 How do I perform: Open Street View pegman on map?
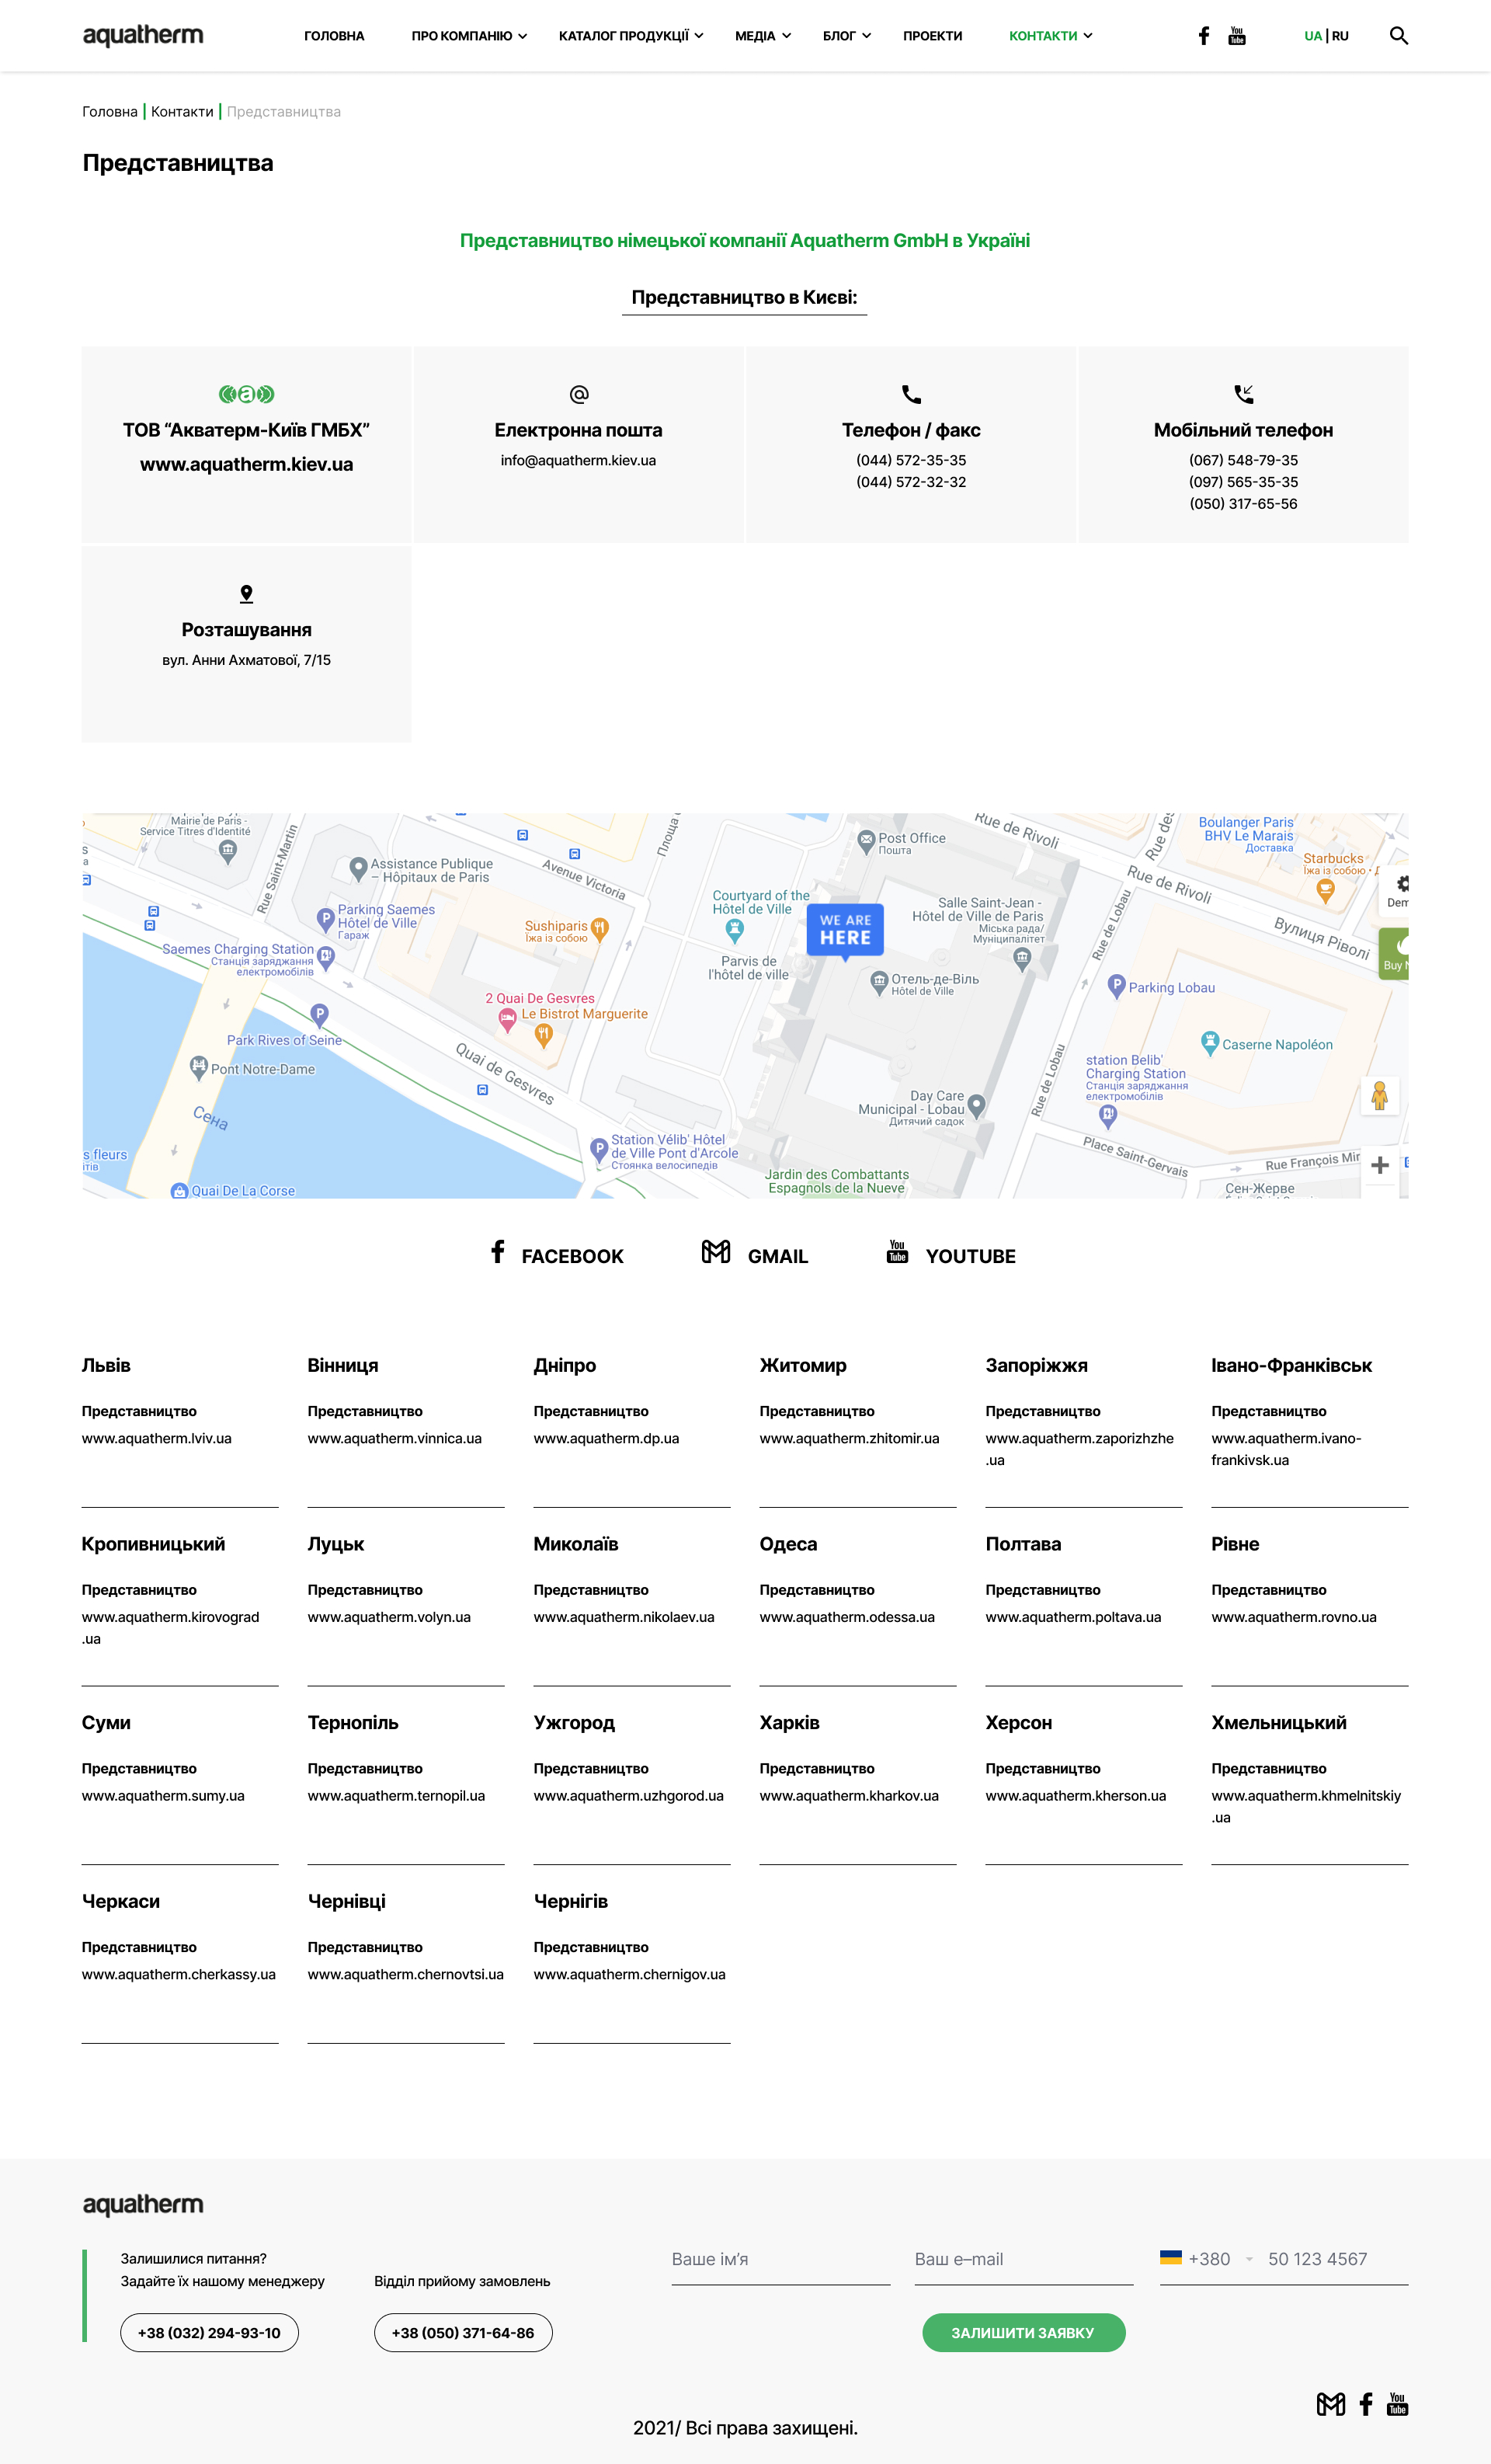tap(1380, 1096)
